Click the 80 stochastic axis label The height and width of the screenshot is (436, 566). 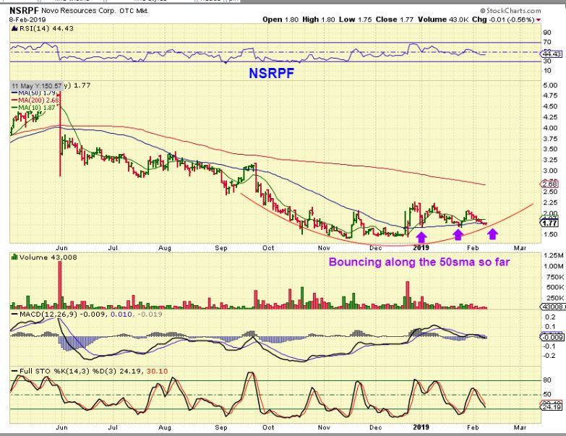547,380
